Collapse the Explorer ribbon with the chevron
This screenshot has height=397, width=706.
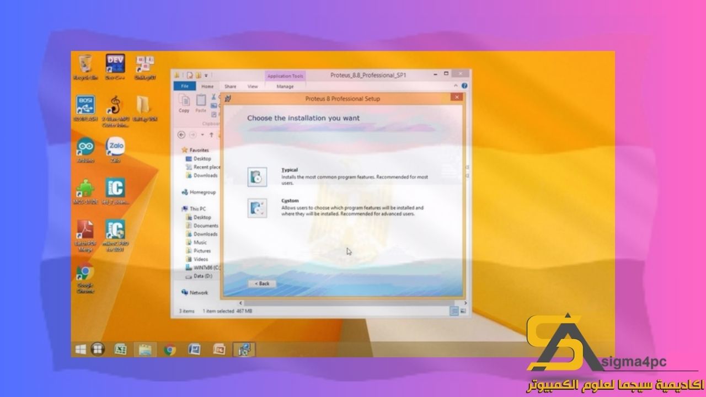pyautogui.click(x=456, y=86)
